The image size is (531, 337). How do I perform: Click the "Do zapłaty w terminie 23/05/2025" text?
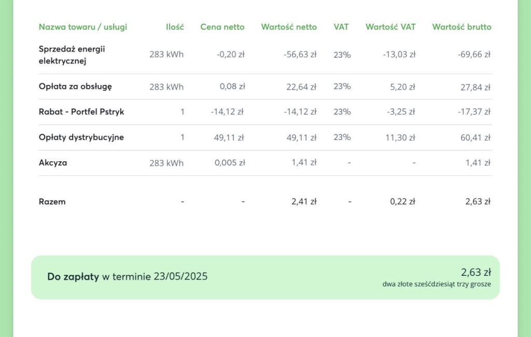coord(127,277)
